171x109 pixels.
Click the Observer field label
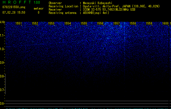55,3
